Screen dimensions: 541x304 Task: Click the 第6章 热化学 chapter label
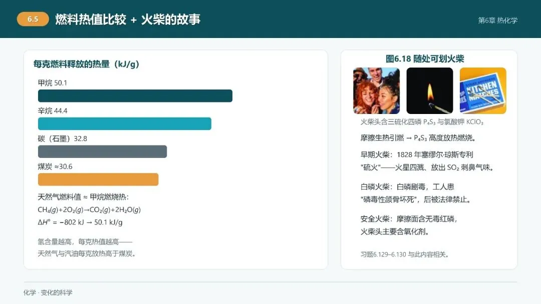(x=497, y=20)
